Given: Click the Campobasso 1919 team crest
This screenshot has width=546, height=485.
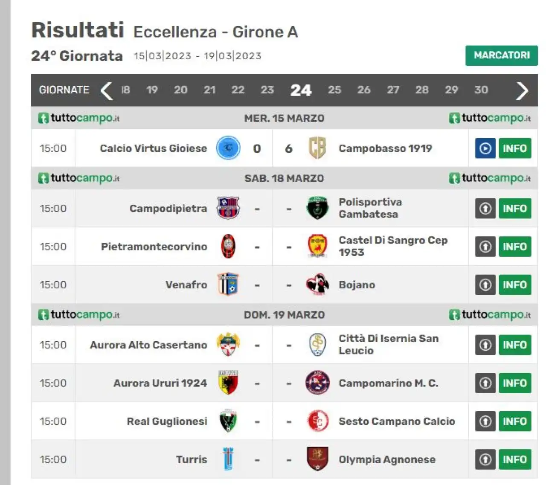Looking at the screenshot, I should click(x=317, y=148).
